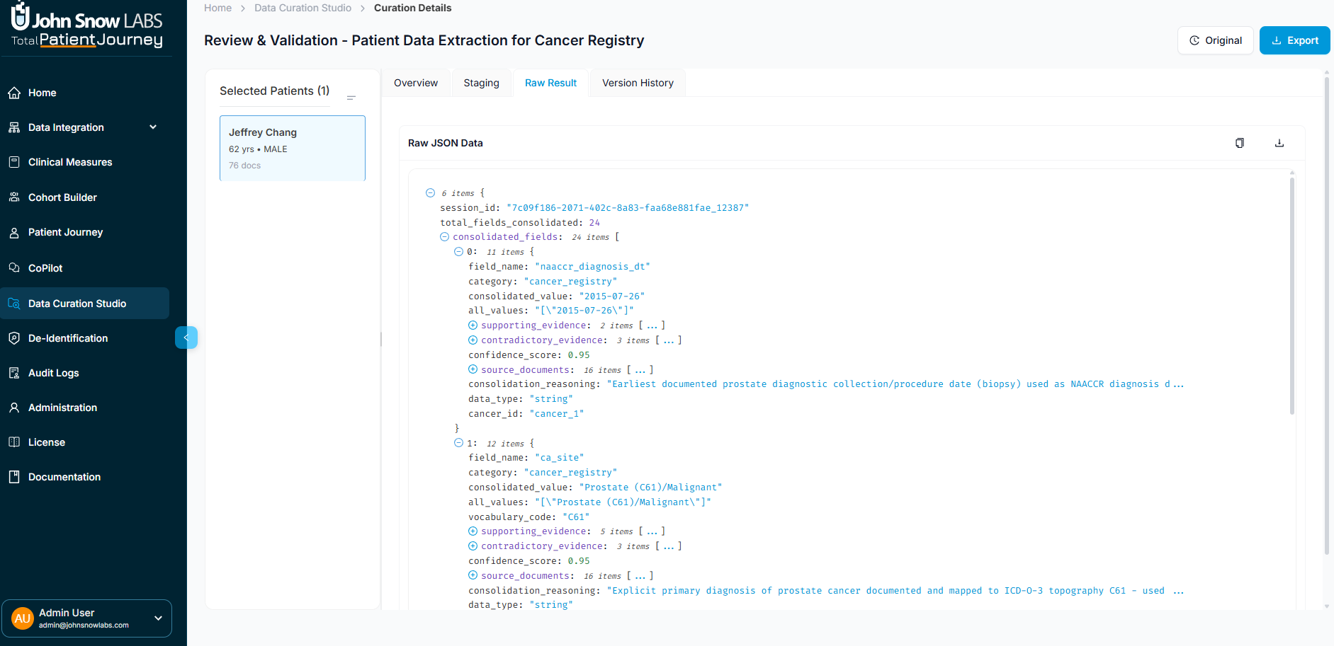Open the Version History tab
The height and width of the screenshot is (646, 1334).
coord(638,83)
